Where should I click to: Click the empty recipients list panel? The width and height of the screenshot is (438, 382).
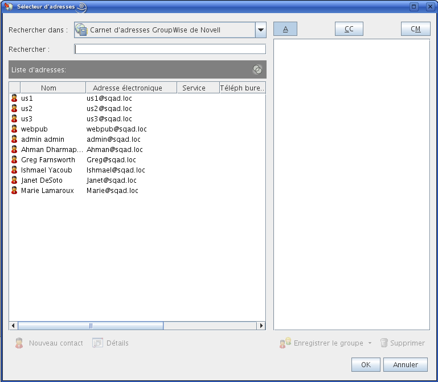coord(351,184)
